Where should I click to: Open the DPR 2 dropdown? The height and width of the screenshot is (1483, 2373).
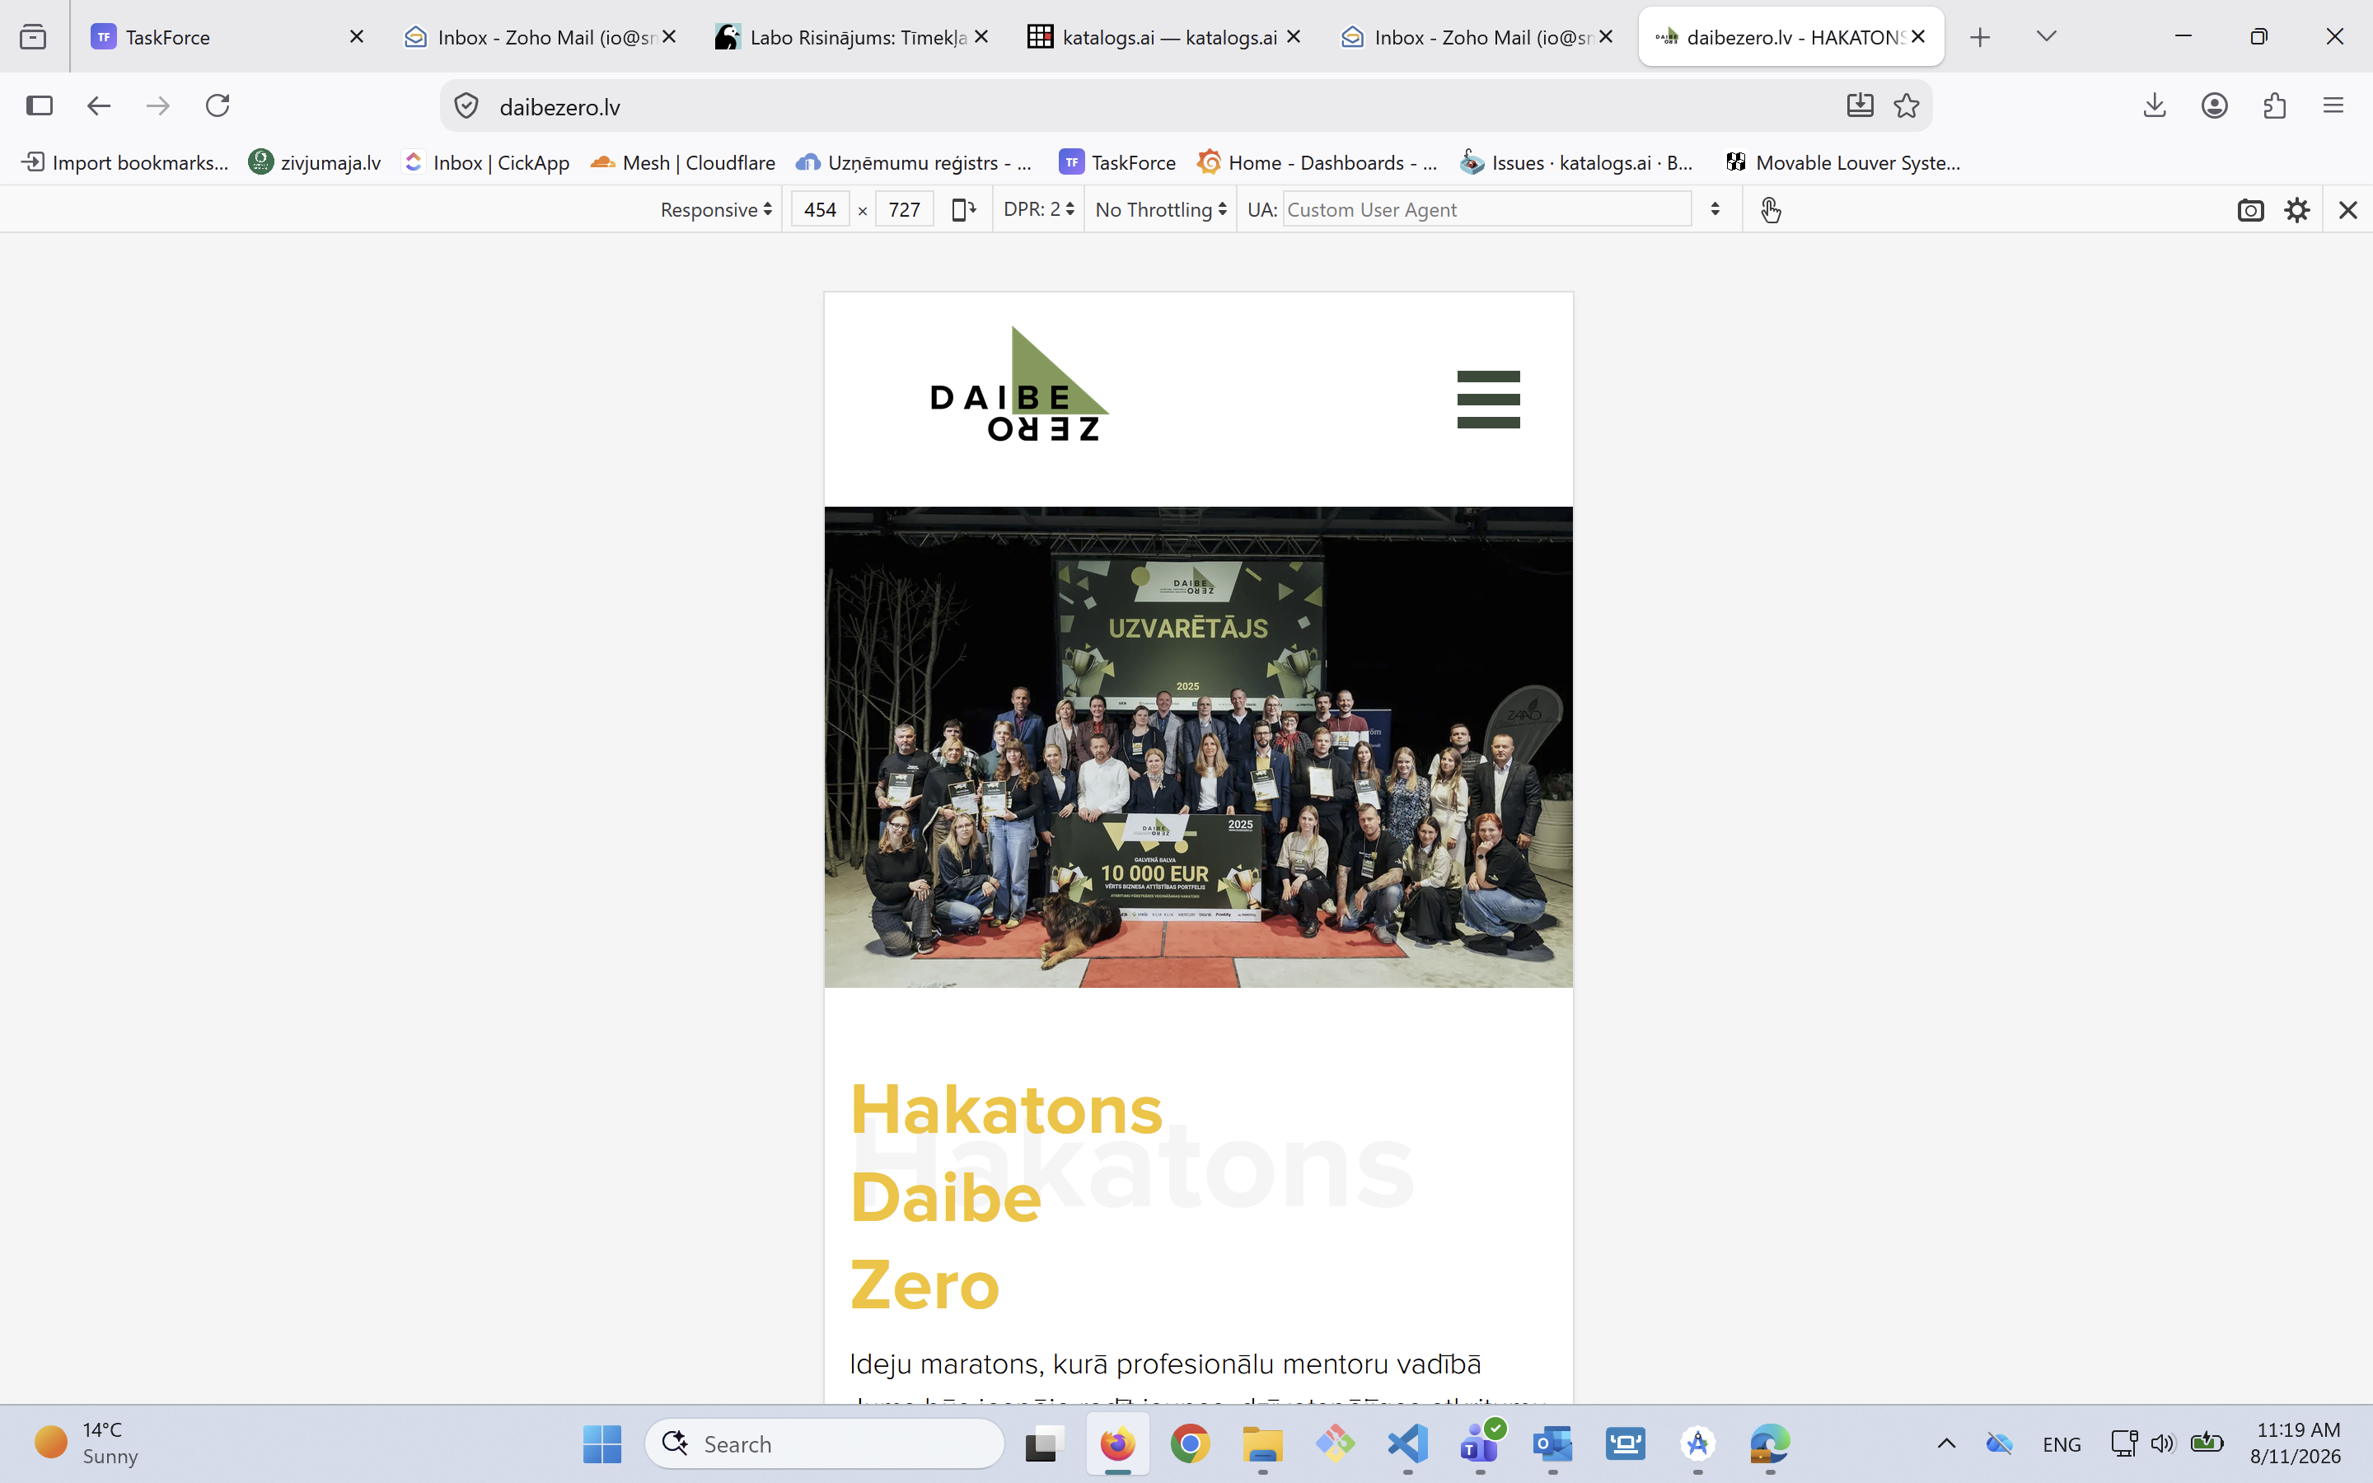tap(1038, 209)
